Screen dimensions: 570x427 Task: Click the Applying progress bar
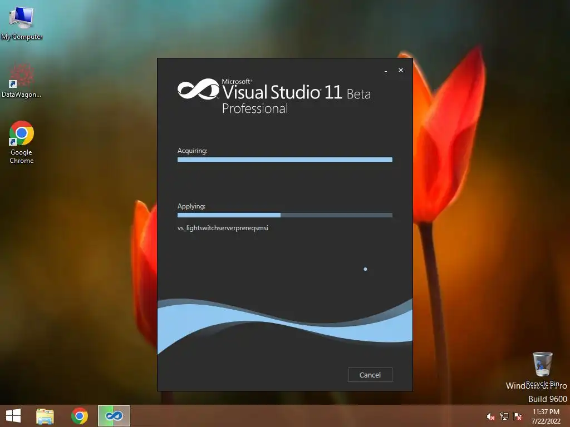[x=284, y=215]
